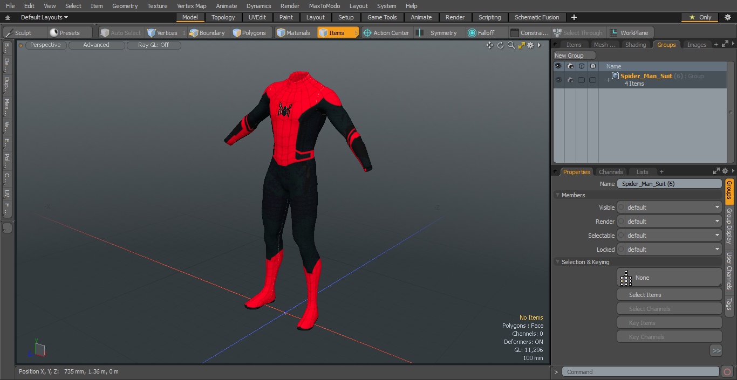Screen dimensions: 737x380
Task: Switch to the Topology layout tab
Action: 223,17
